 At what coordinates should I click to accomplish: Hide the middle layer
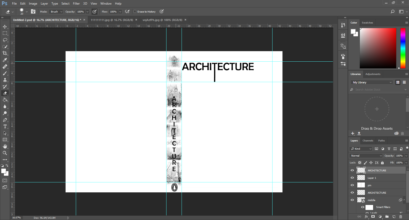click(352, 200)
